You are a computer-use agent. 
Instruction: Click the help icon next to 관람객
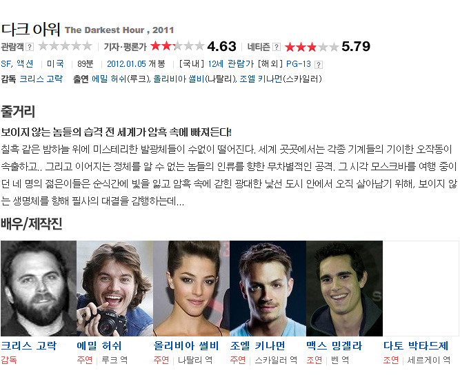tap(30, 47)
